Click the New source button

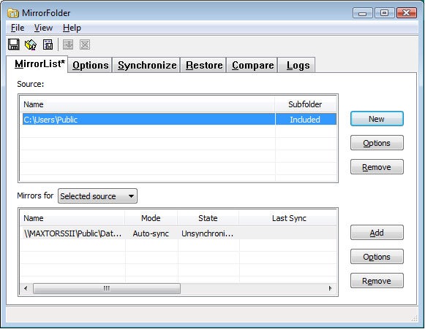(377, 119)
